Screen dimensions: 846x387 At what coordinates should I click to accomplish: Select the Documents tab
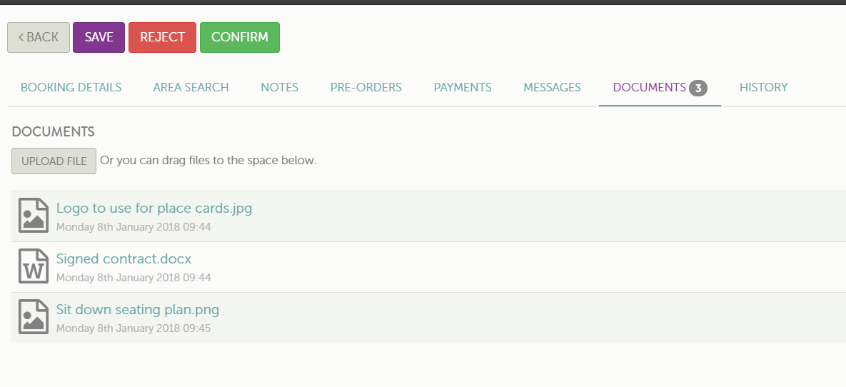point(660,87)
